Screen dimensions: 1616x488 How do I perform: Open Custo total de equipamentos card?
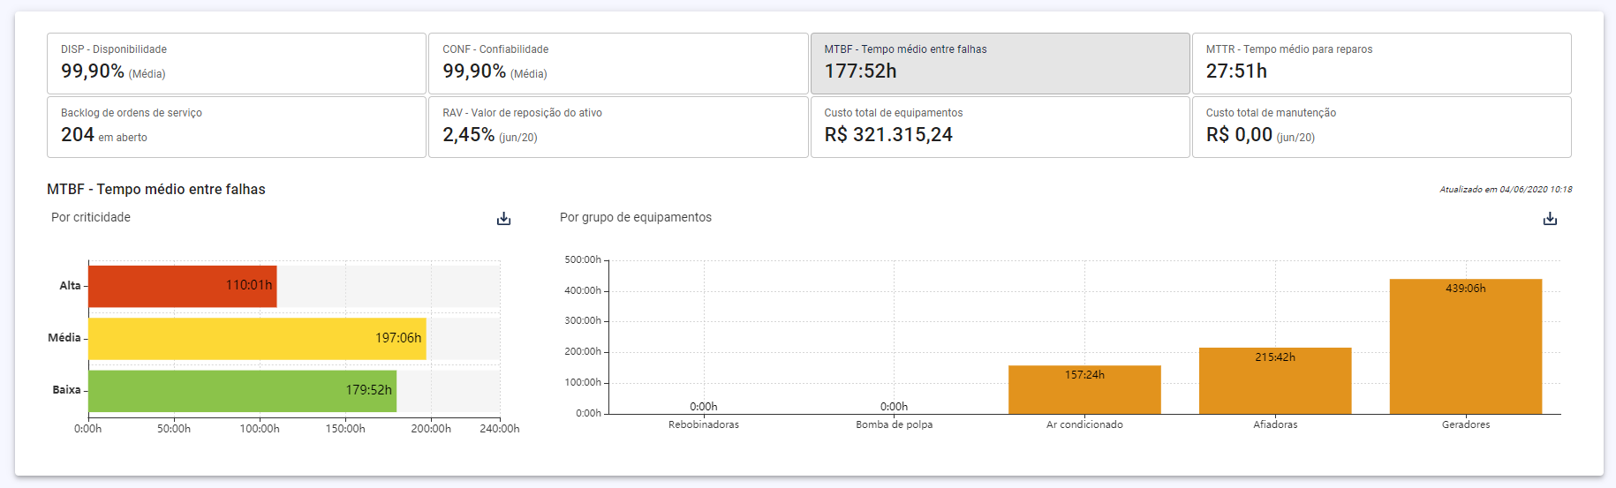1001,127
